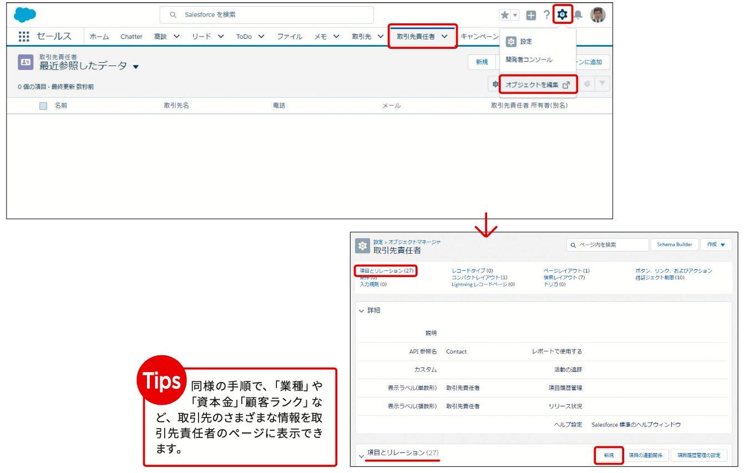The height and width of the screenshot is (473, 744).
Task: Sort by 電話 column header
Action: 279,105
